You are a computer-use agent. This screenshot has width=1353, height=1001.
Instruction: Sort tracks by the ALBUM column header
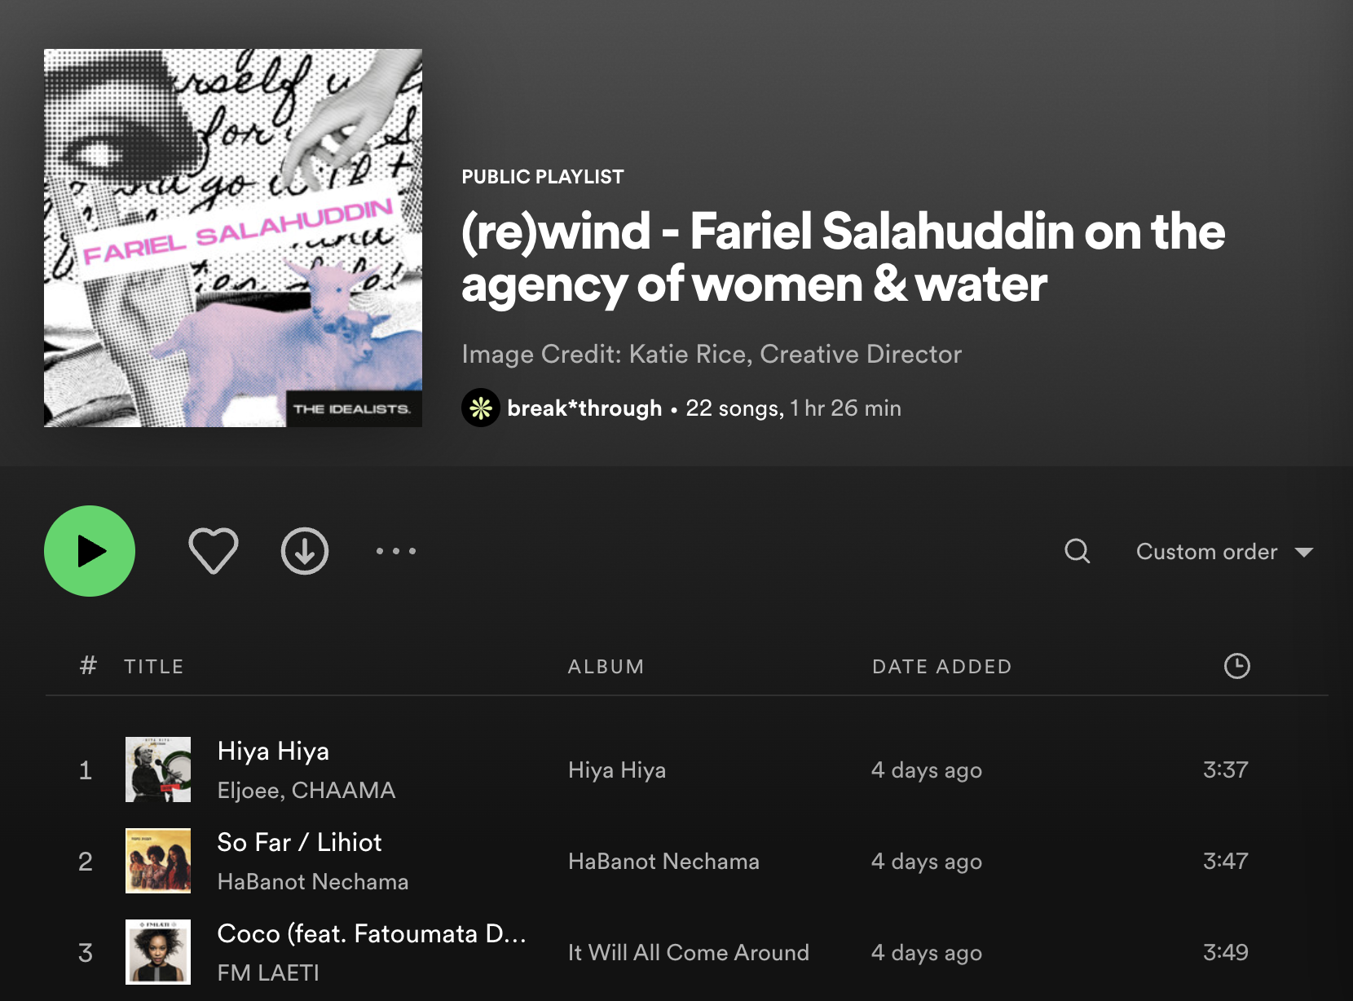[x=606, y=667]
